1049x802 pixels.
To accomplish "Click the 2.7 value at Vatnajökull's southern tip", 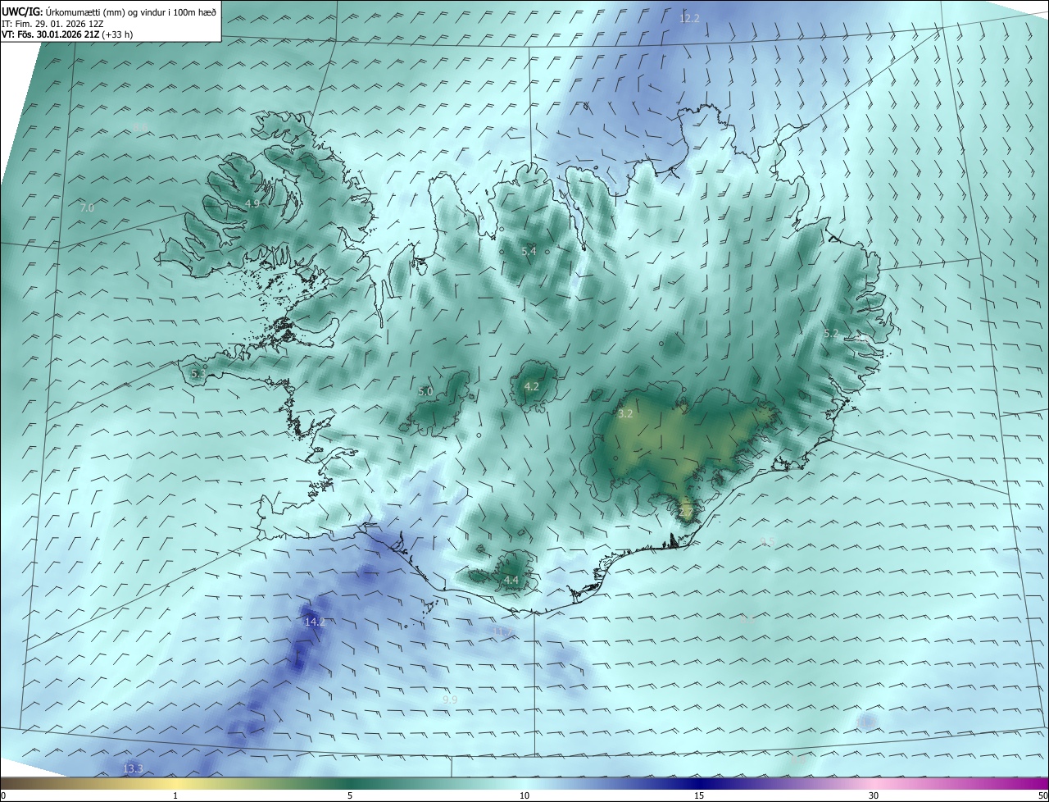I will [x=686, y=512].
